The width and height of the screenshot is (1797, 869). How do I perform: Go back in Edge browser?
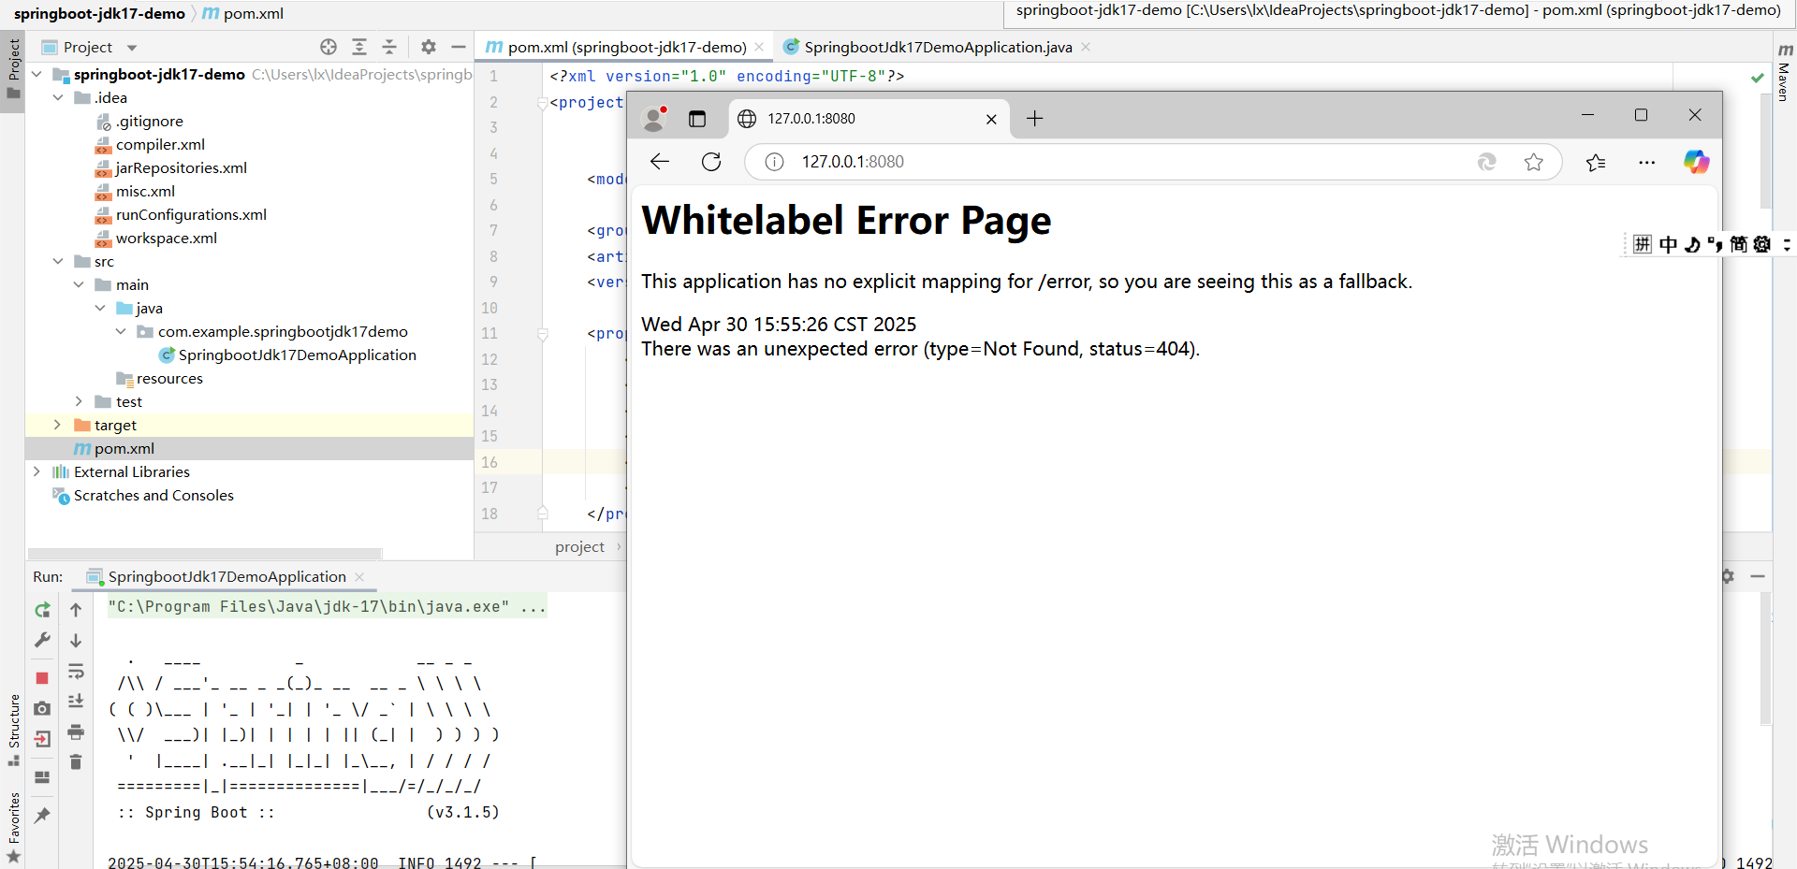click(660, 162)
